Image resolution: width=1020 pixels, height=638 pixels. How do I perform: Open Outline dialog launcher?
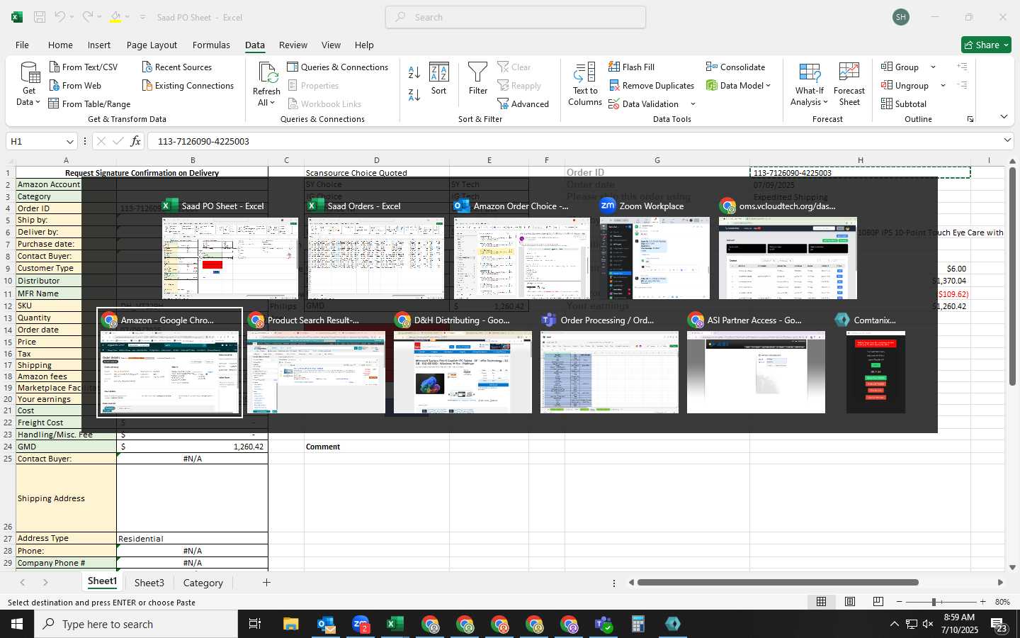(970, 119)
